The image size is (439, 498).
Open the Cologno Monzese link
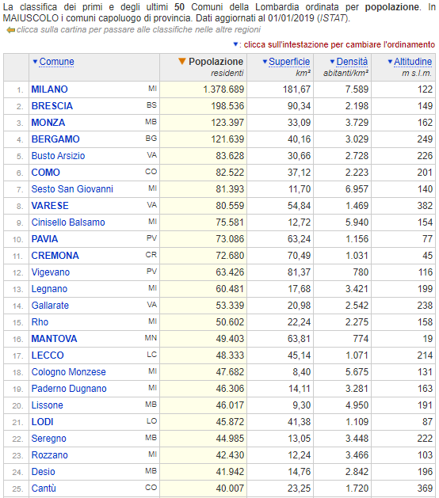tap(69, 372)
